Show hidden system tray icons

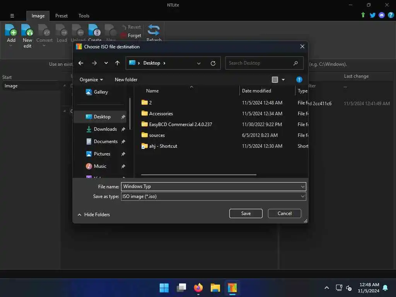tap(326, 288)
